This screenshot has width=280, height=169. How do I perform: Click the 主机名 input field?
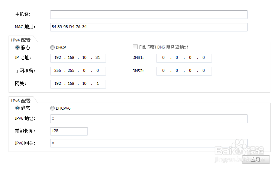click(149, 14)
